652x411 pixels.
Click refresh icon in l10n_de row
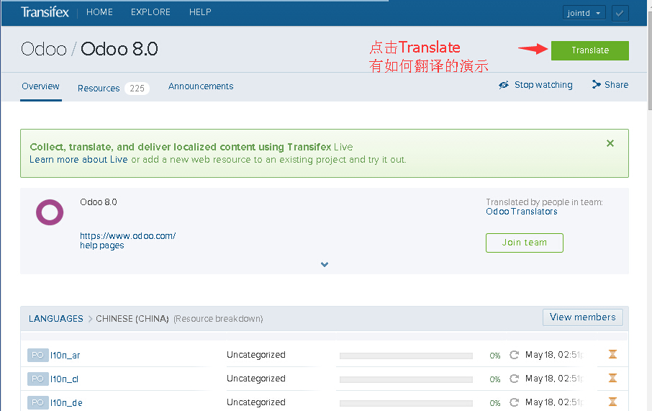pos(514,402)
